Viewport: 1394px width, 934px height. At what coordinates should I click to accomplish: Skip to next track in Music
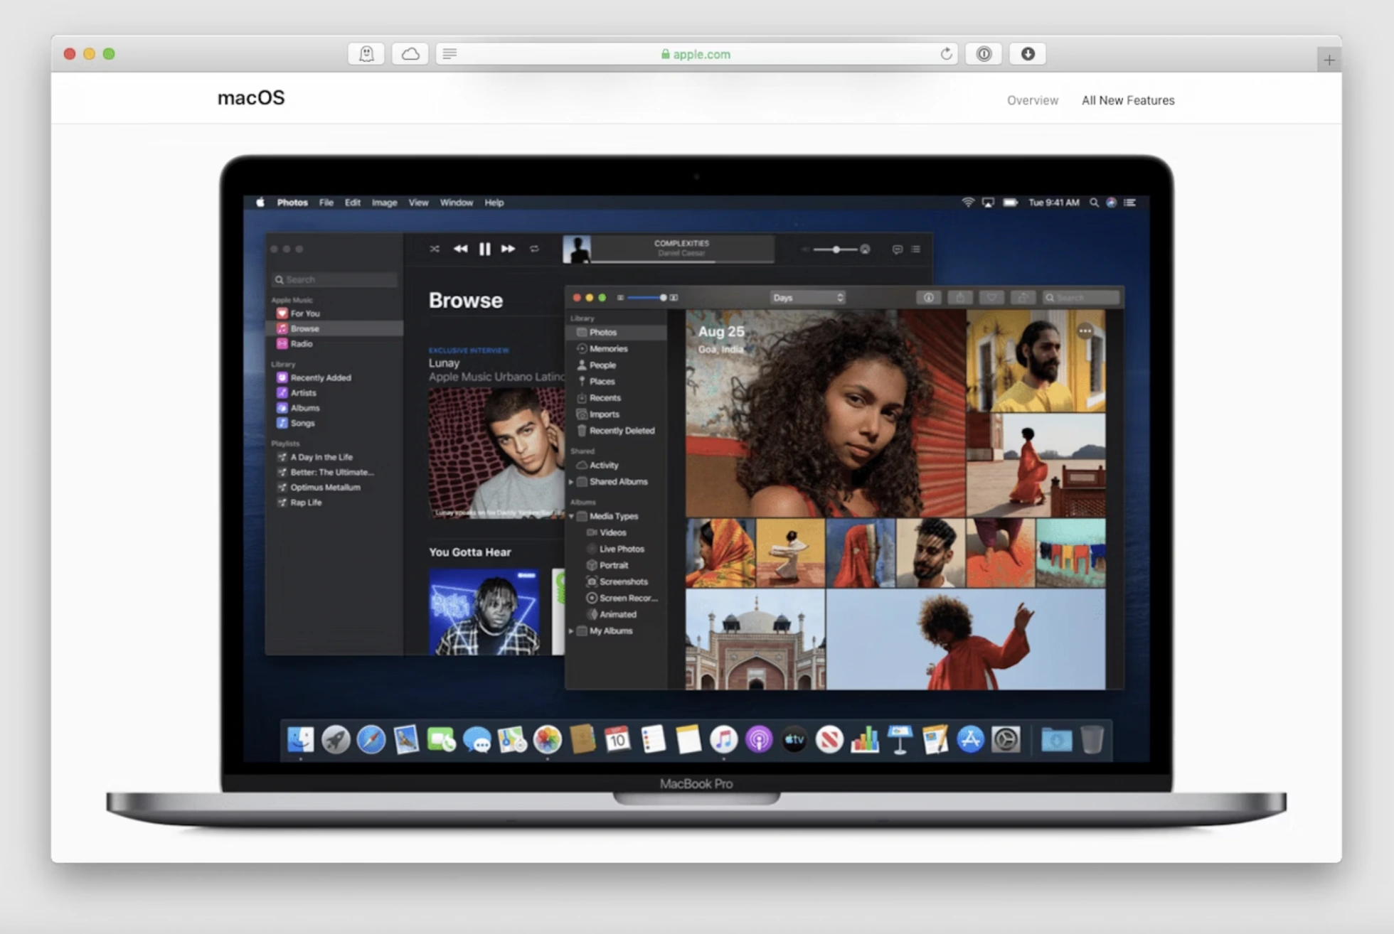pyautogui.click(x=508, y=249)
